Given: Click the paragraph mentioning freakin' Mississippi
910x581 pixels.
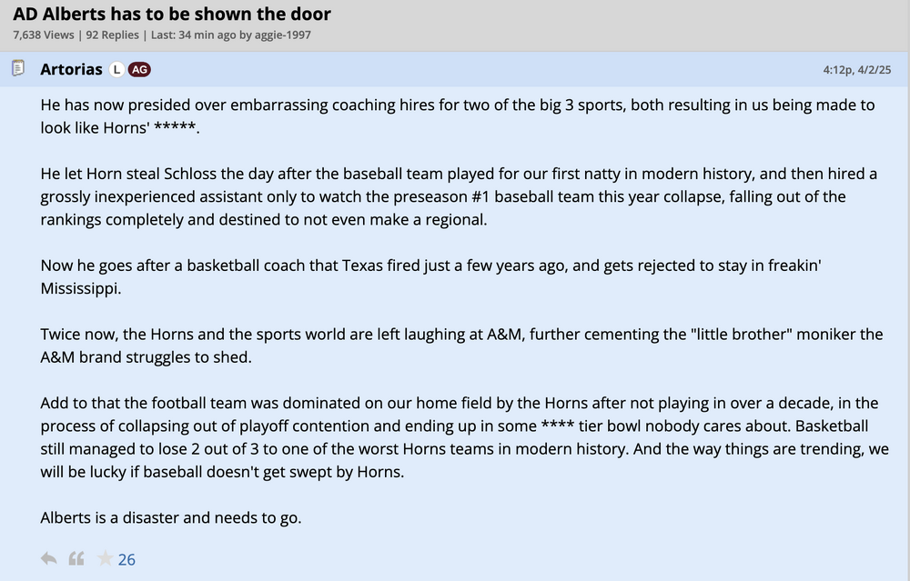Looking at the screenshot, I should (x=428, y=276).
